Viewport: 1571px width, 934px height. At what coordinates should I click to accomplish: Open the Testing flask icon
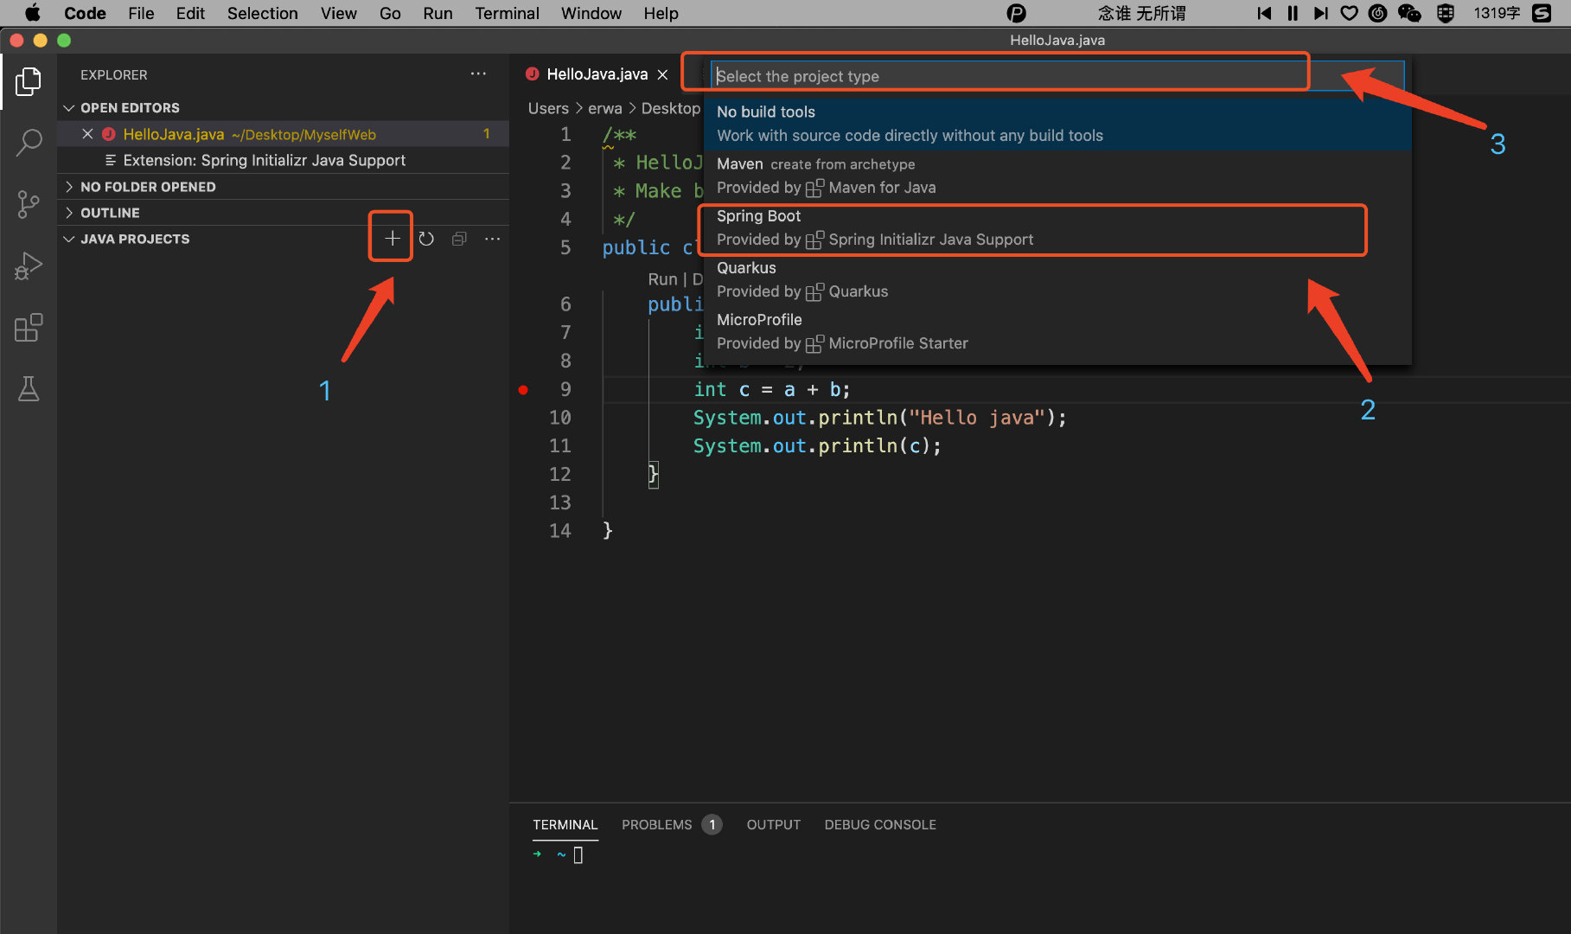coord(29,389)
